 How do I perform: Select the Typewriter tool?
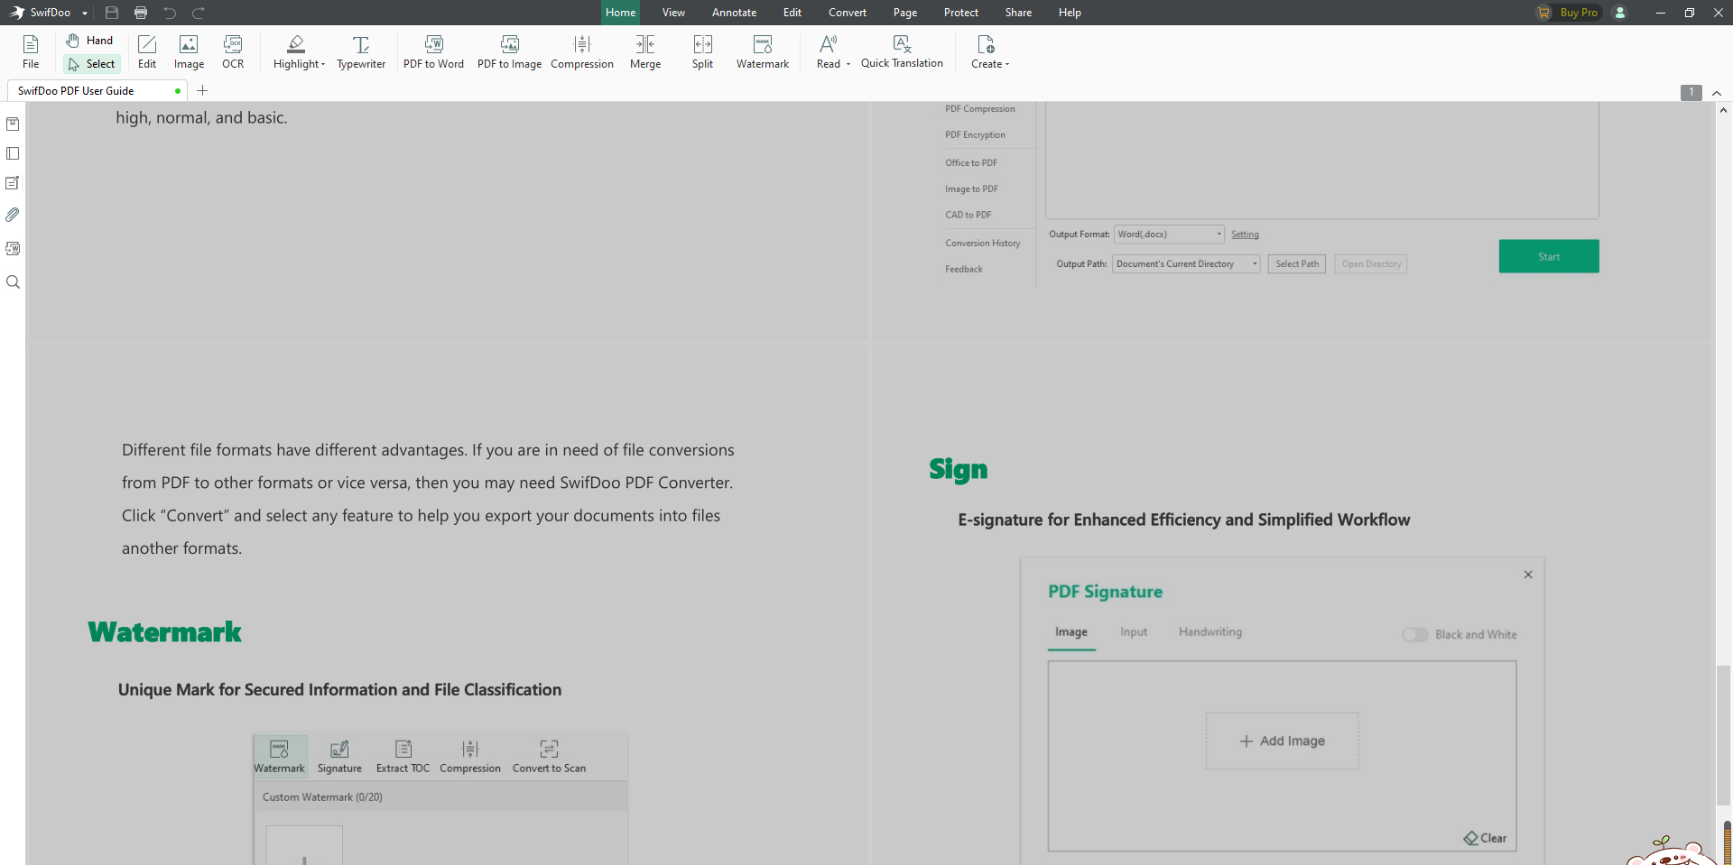(x=361, y=51)
